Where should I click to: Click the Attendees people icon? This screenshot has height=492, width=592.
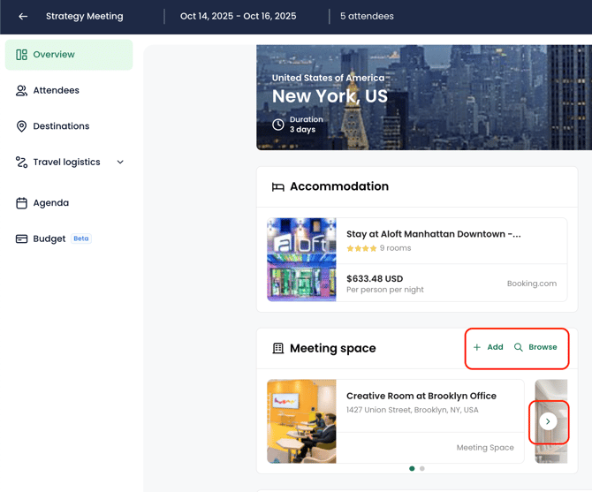pos(21,91)
